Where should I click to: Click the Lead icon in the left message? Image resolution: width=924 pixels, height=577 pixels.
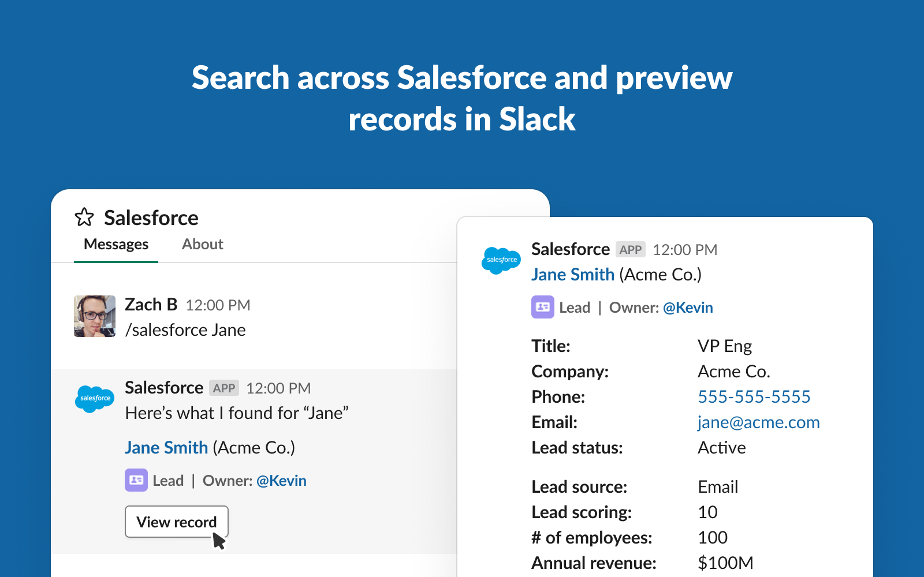point(136,480)
